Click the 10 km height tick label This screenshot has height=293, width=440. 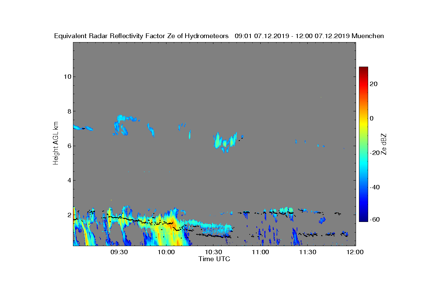click(x=67, y=77)
